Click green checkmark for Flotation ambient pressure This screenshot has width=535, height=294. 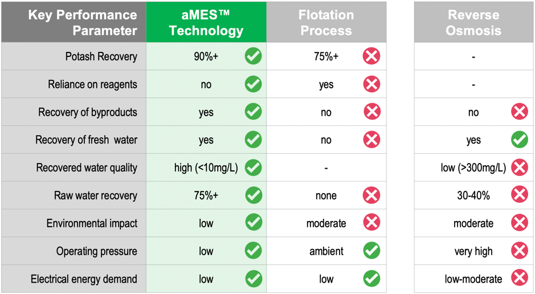[371, 251]
